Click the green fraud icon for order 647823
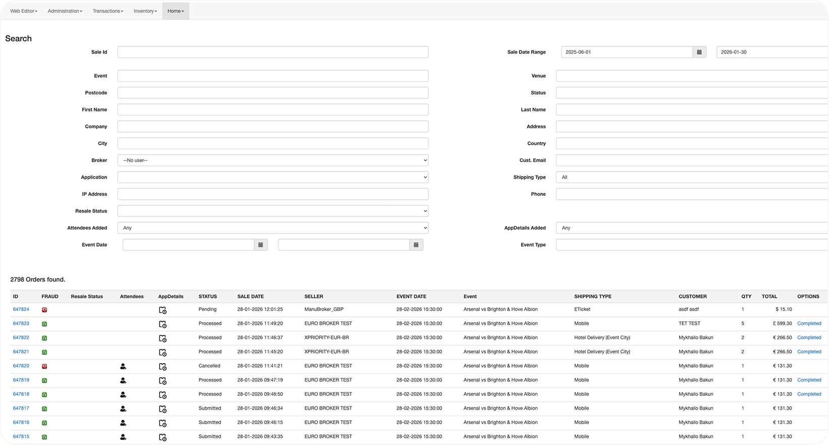 click(x=44, y=324)
